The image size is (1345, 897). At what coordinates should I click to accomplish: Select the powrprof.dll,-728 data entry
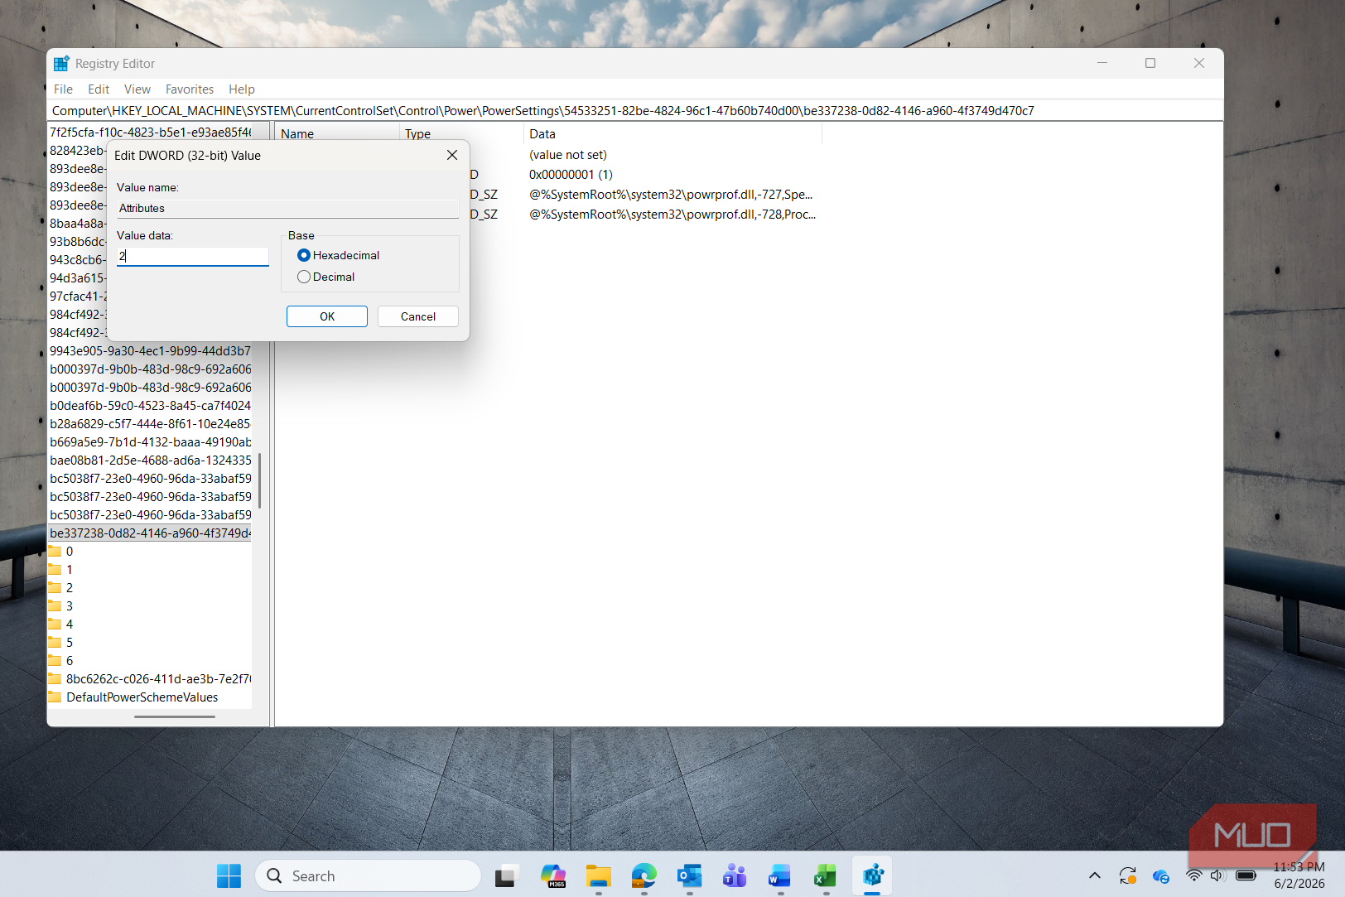click(x=672, y=215)
